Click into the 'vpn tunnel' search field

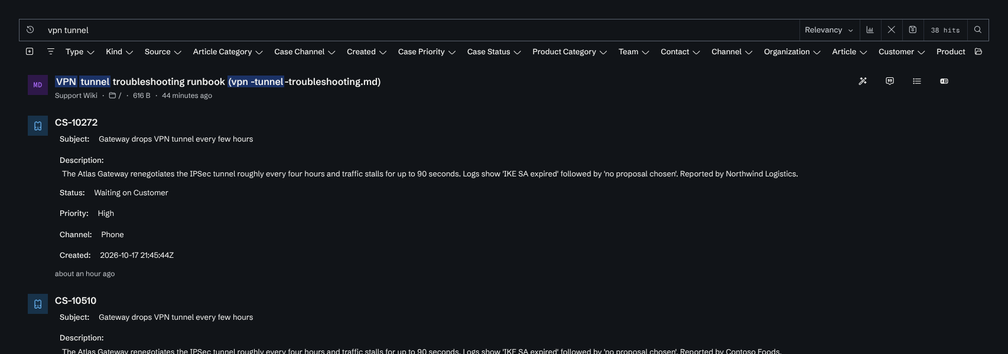click(x=420, y=30)
